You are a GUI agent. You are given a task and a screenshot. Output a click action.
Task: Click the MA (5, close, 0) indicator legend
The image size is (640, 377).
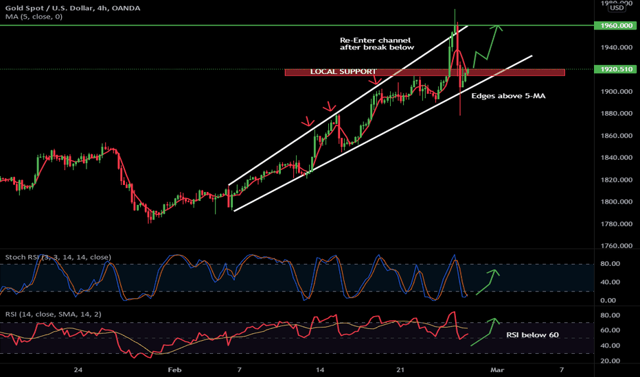pos(34,16)
